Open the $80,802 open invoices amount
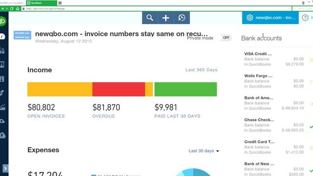 click(x=41, y=108)
